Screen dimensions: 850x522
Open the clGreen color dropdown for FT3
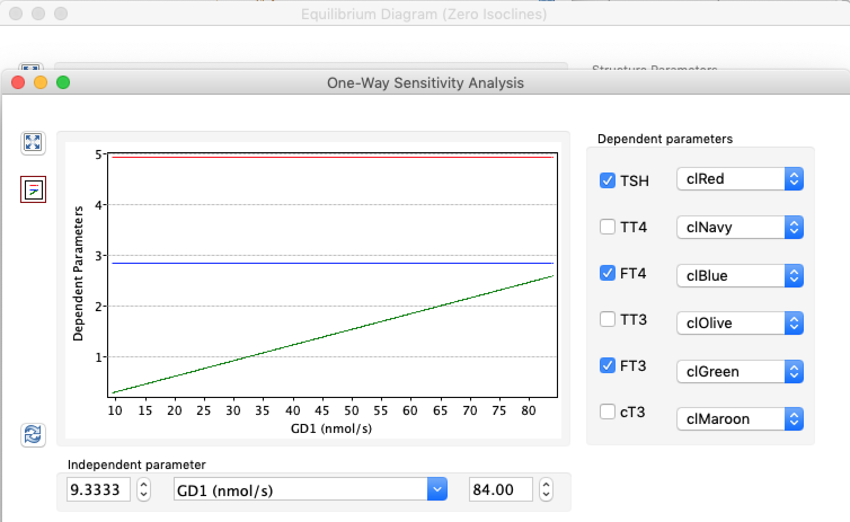point(740,371)
